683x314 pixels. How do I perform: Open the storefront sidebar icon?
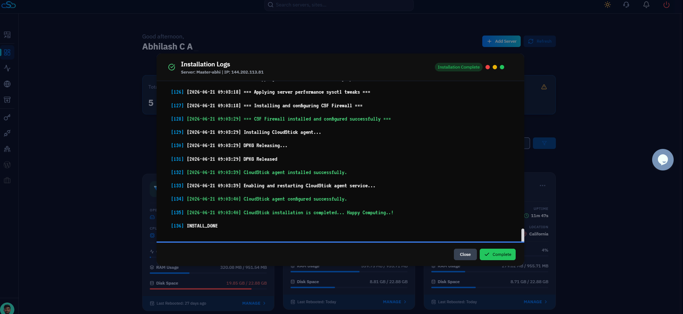coord(7,100)
